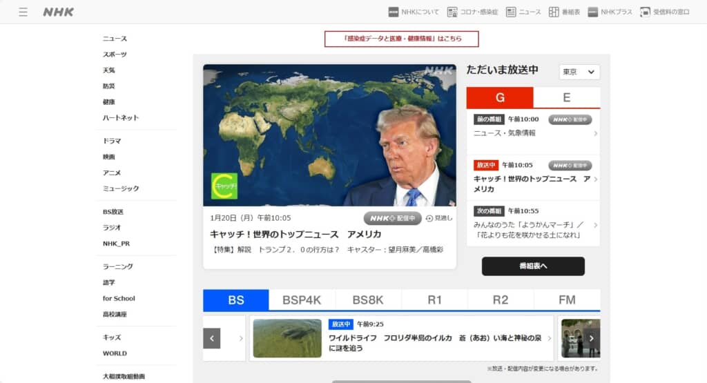
Task: Expand ニュース・気象情報 program chevron
Action: point(596,133)
